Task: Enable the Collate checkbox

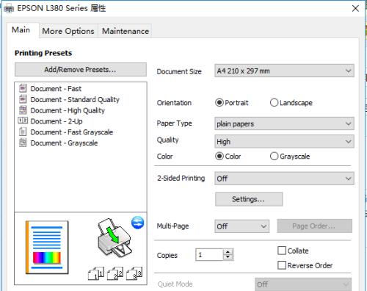Action: (282, 251)
